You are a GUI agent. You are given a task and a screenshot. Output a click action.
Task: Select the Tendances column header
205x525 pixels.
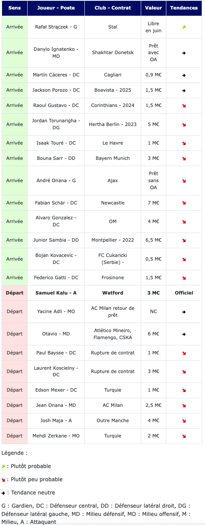coord(184,8)
